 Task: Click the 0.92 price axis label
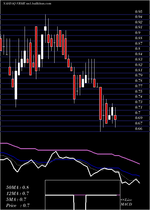(139, 22)
